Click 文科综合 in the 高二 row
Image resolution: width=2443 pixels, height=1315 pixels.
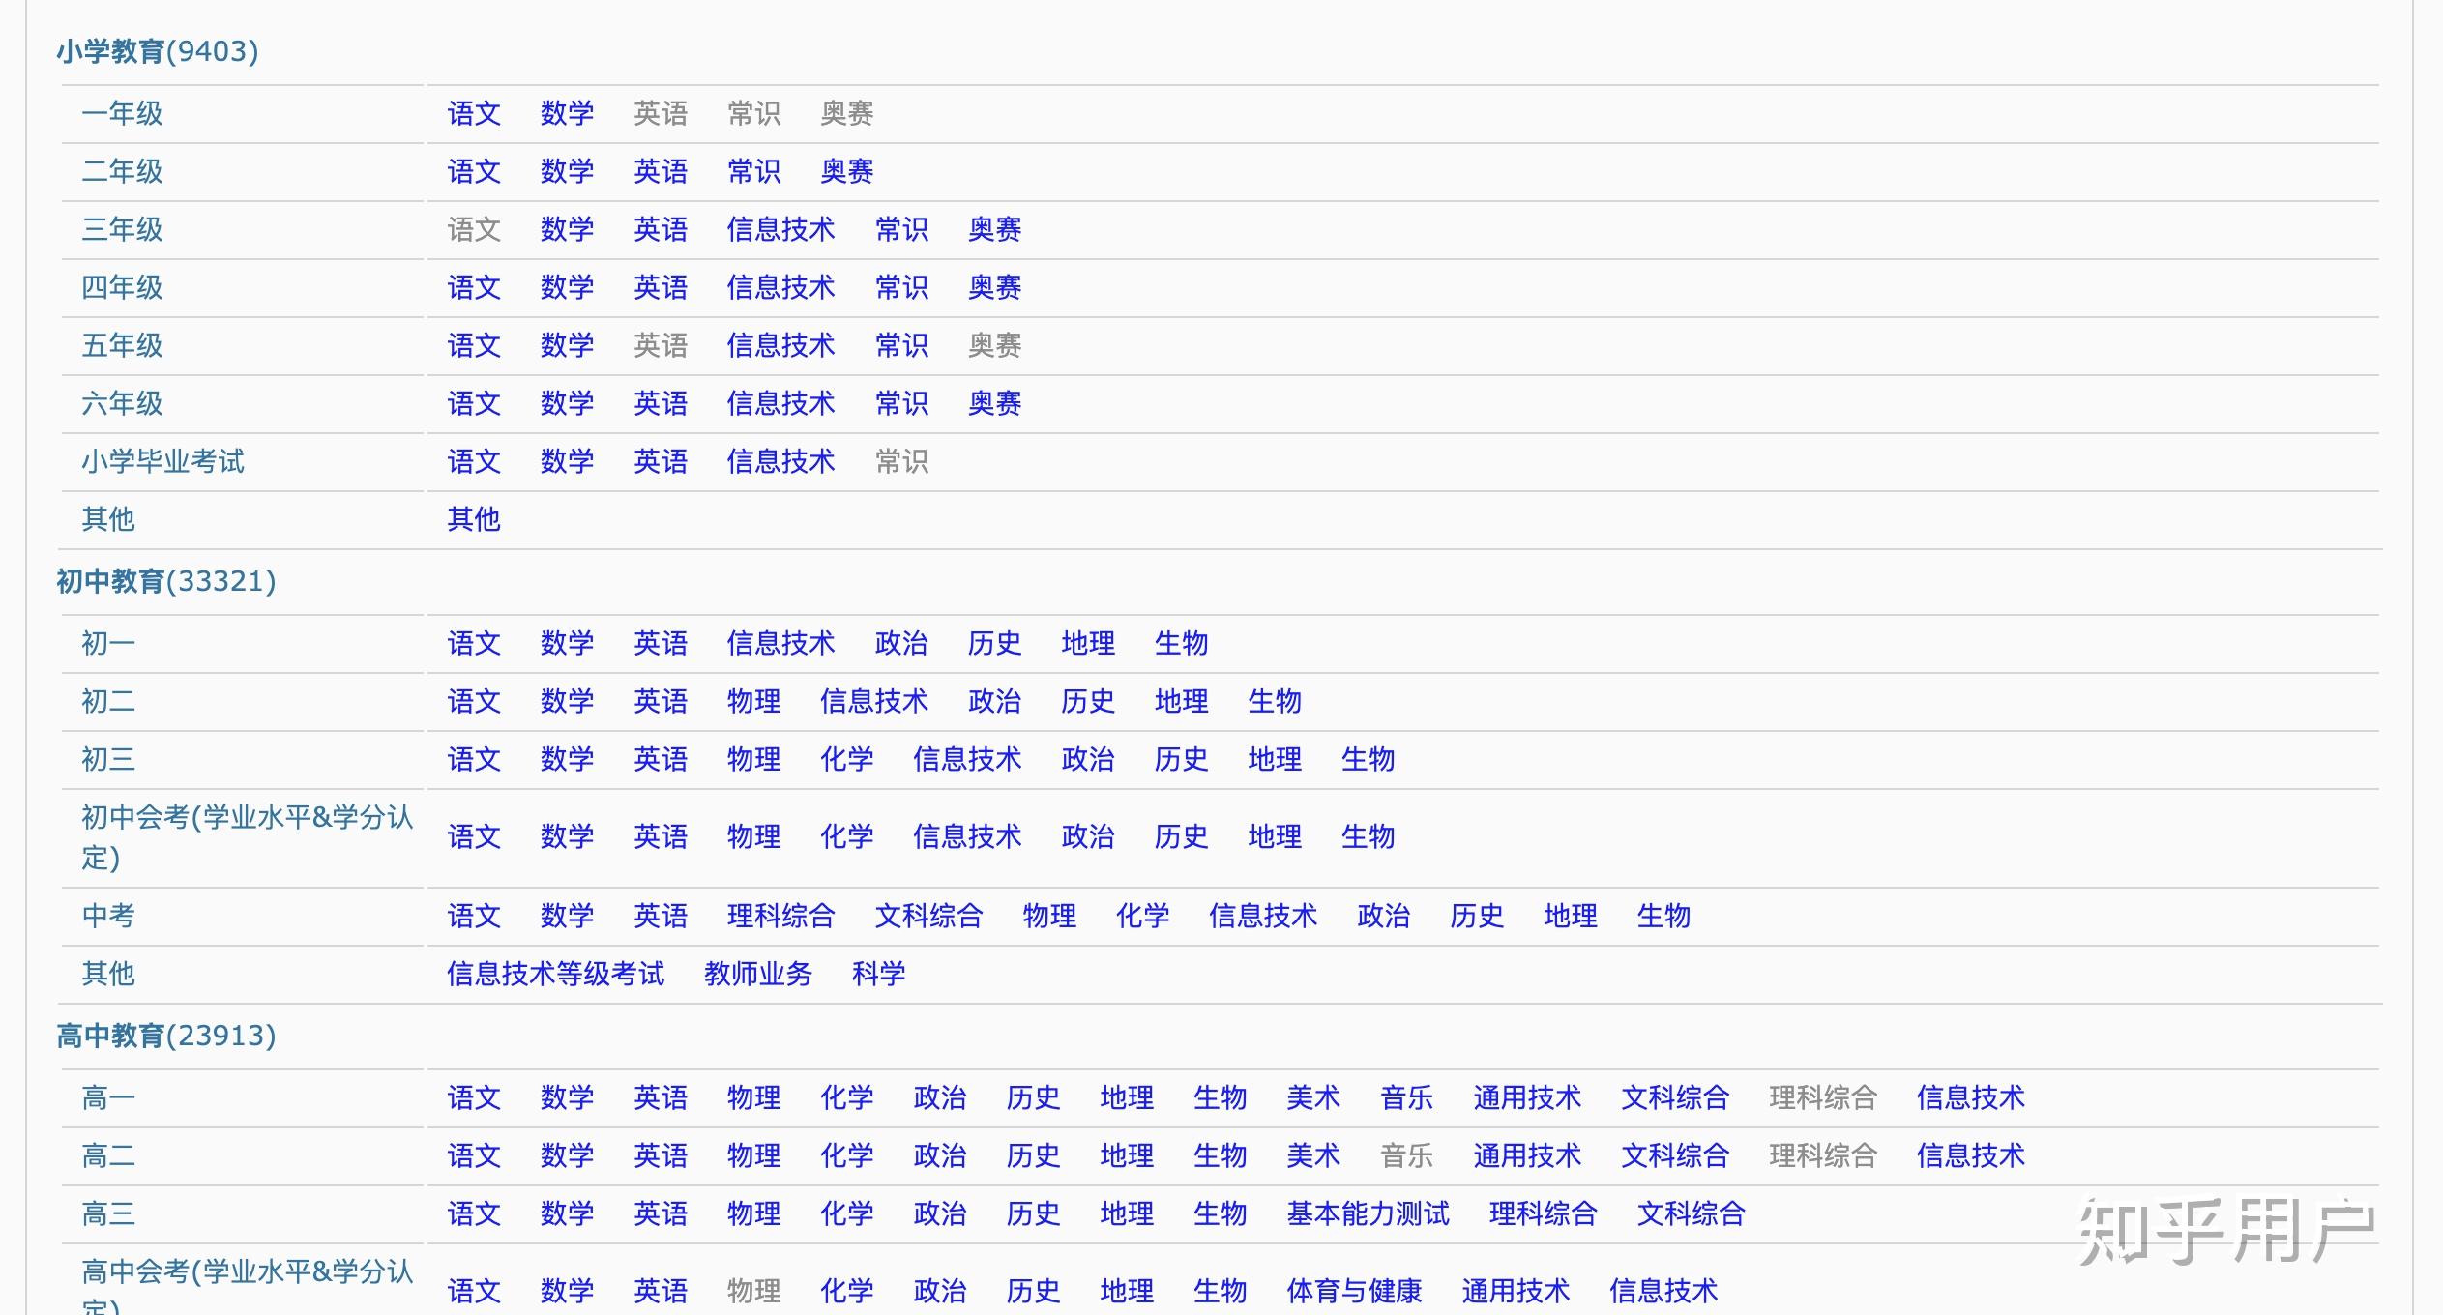point(1675,1155)
